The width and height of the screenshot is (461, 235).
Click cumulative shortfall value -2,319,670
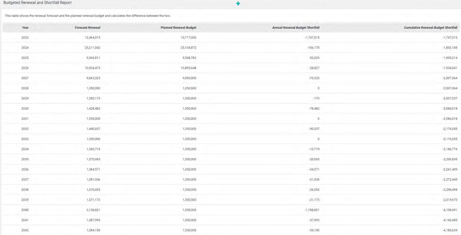pos(450,200)
